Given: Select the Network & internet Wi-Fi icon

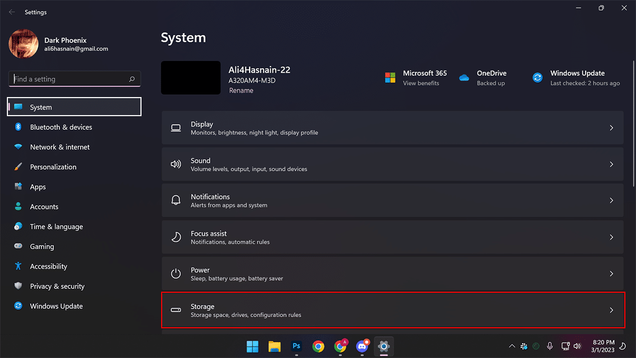Looking at the screenshot, I should (x=18, y=147).
